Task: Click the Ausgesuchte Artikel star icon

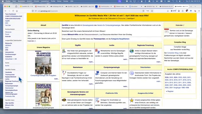Action: pyautogui.click(x=132, y=100)
